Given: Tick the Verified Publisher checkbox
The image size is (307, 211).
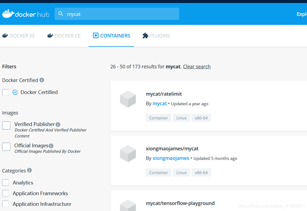Looking at the screenshot, I should [x=6, y=125].
